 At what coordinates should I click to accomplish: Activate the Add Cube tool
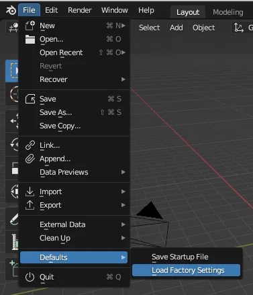tap(13, 269)
